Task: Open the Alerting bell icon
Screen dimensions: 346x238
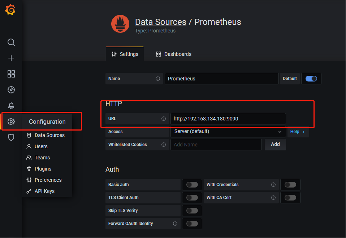Action: 11,106
